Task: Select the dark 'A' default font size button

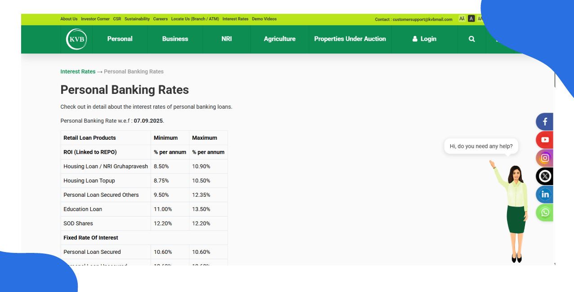Action: click(471, 19)
